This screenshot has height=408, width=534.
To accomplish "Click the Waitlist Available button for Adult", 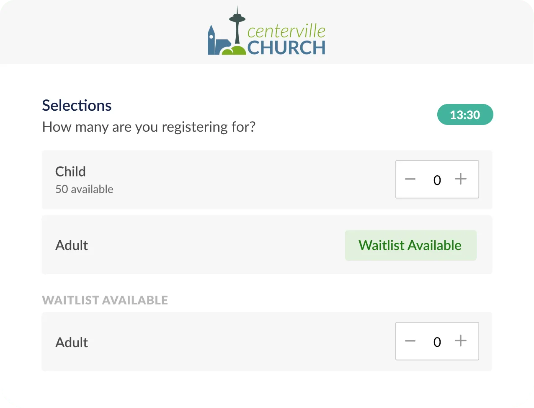I will (410, 245).
